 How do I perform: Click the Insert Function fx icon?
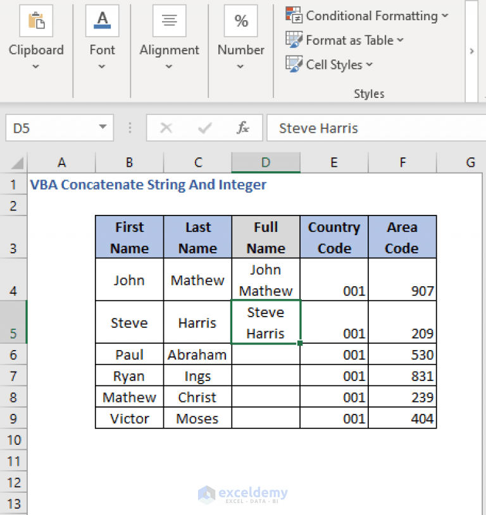[x=242, y=128]
